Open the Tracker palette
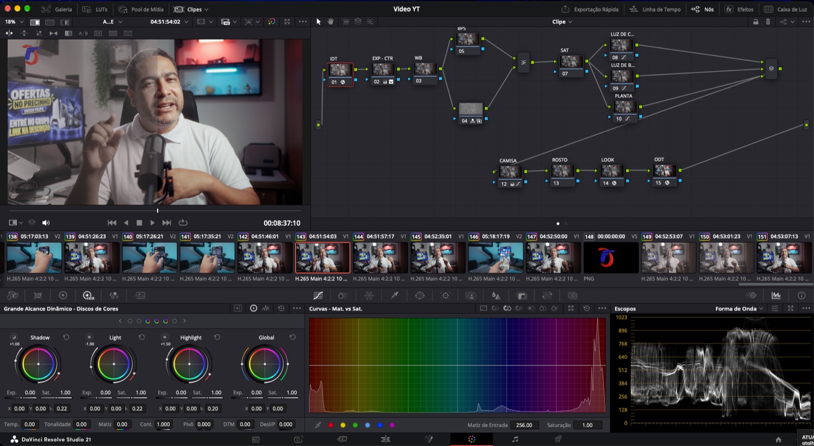Viewport: 814px width, 446px height. coord(445,296)
